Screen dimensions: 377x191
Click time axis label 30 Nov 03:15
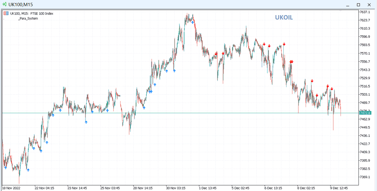[176, 188]
